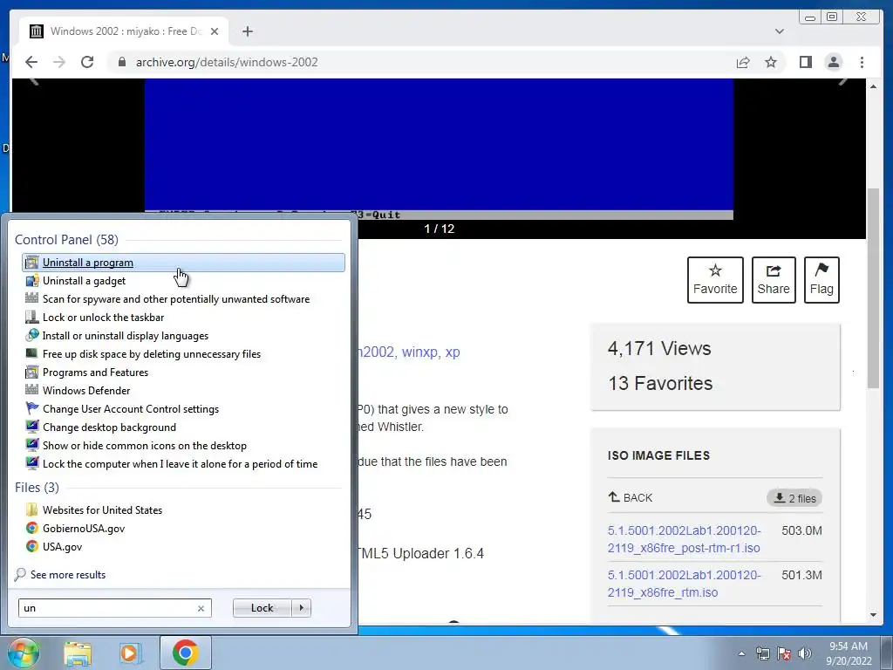Click the winxp tag link
Image resolution: width=893 pixels, height=670 pixels.
click(419, 352)
